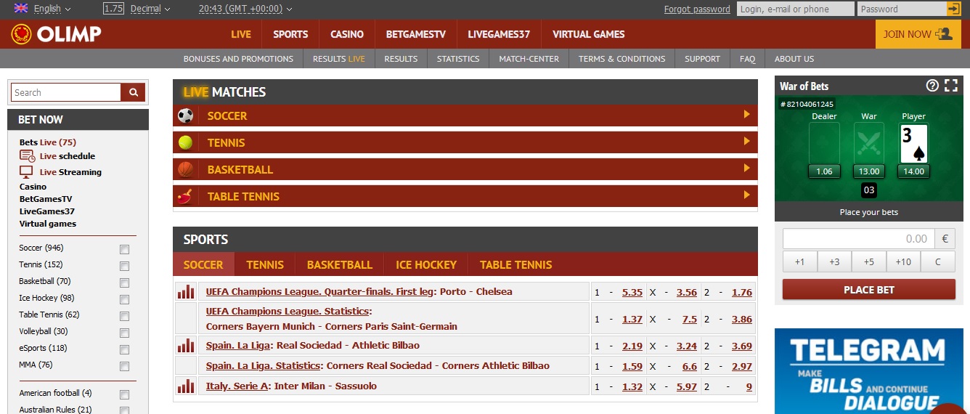Click the Forgot password link
This screenshot has width=970, height=414.
coord(697,9)
